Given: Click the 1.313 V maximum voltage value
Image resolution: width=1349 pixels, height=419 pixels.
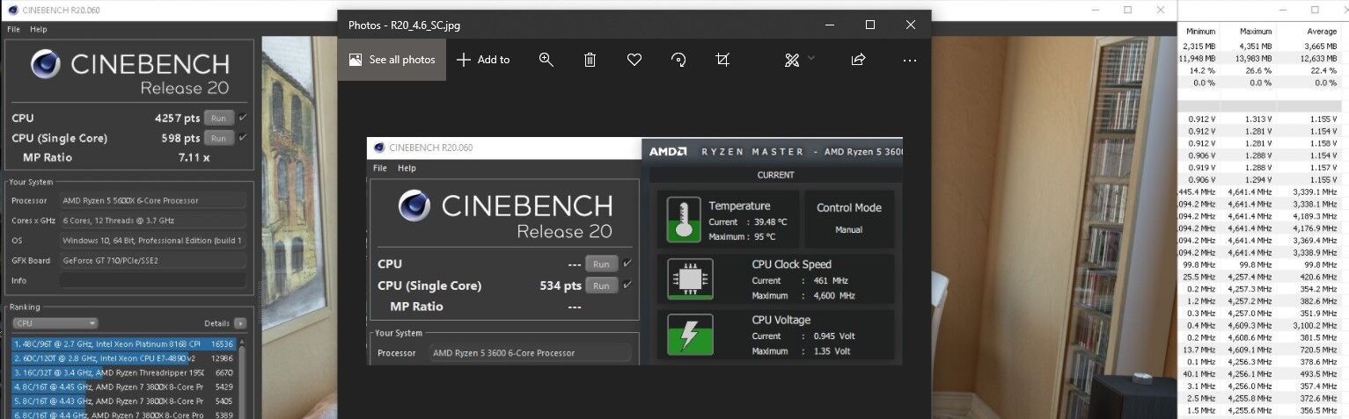Looking at the screenshot, I should (x=1259, y=119).
